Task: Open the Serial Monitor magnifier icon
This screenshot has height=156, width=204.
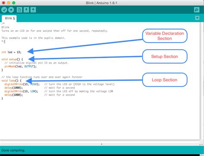Action: click(197, 10)
